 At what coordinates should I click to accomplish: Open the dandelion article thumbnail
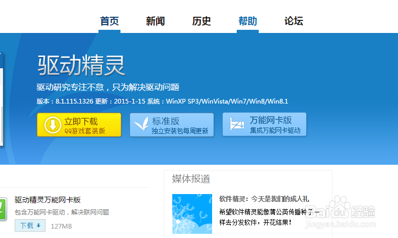192,214
